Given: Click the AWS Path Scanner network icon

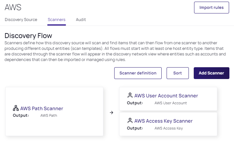Looking at the screenshot, I should [16, 108].
